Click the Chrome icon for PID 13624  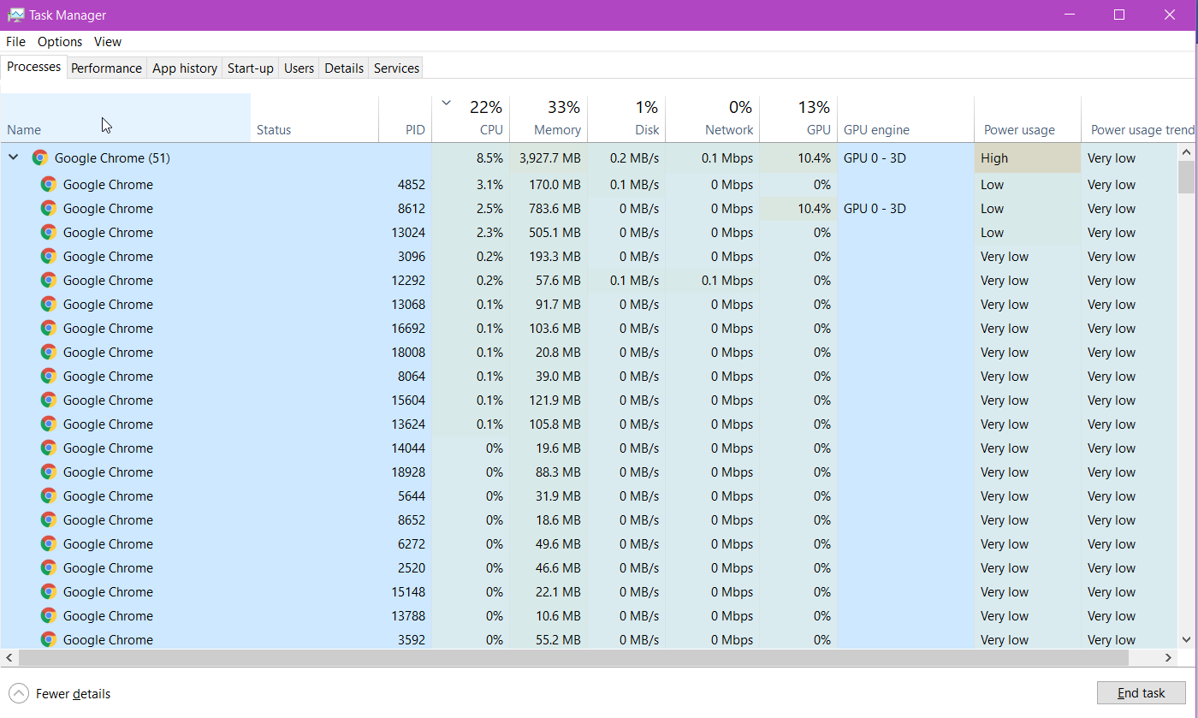tap(49, 424)
